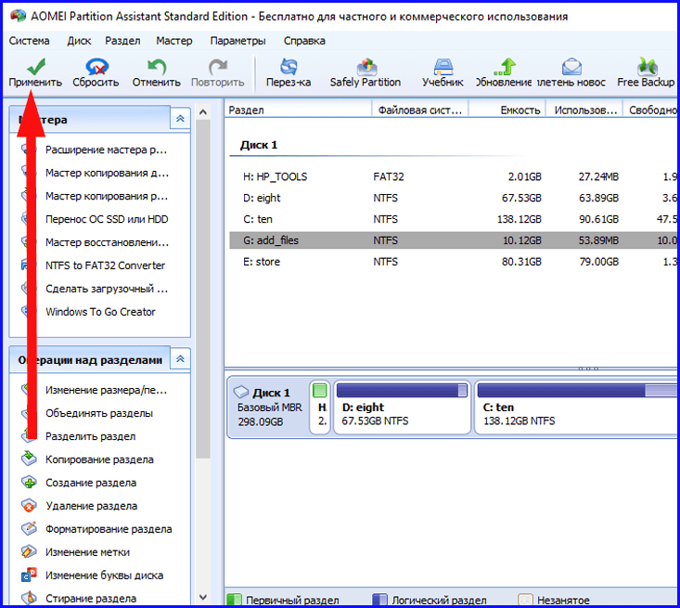Click the Диск 1 drive icon in disk map

[x=241, y=392]
